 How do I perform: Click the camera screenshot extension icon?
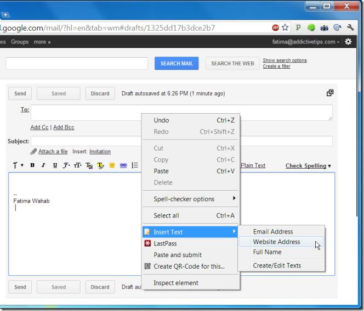coord(325,27)
